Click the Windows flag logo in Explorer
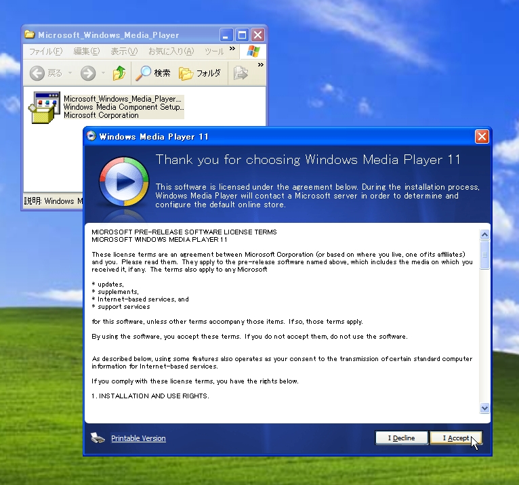Viewport: 519px width, 485px height. [253, 51]
